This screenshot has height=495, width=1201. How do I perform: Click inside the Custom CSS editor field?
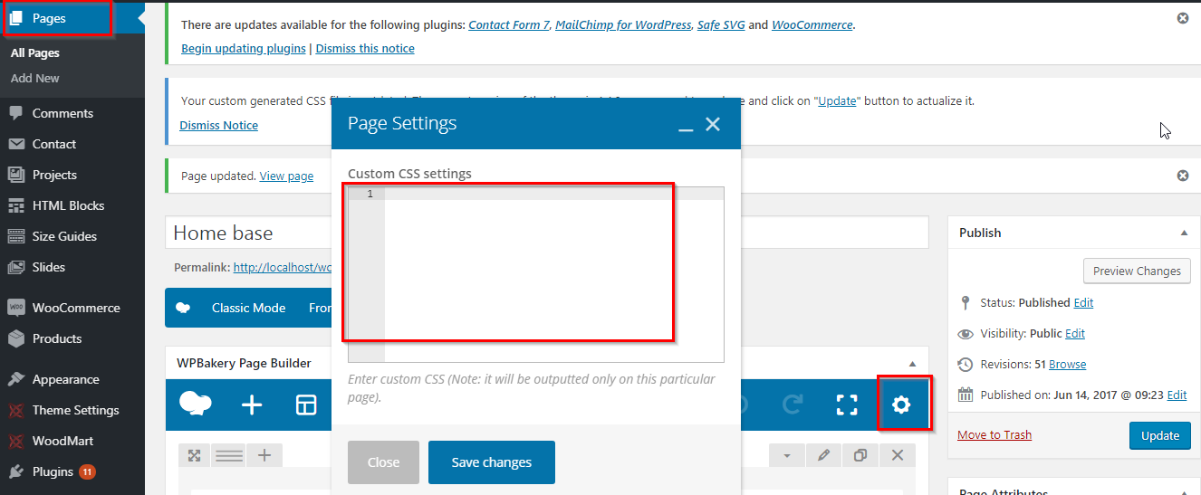[x=553, y=274]
